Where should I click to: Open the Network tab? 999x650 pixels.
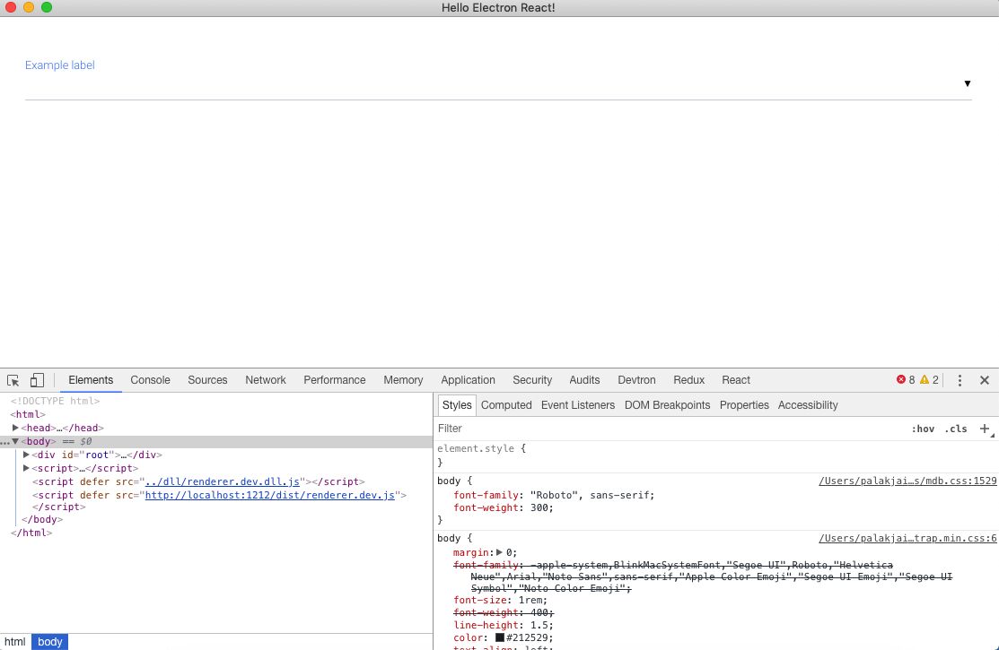coord(266,380)
